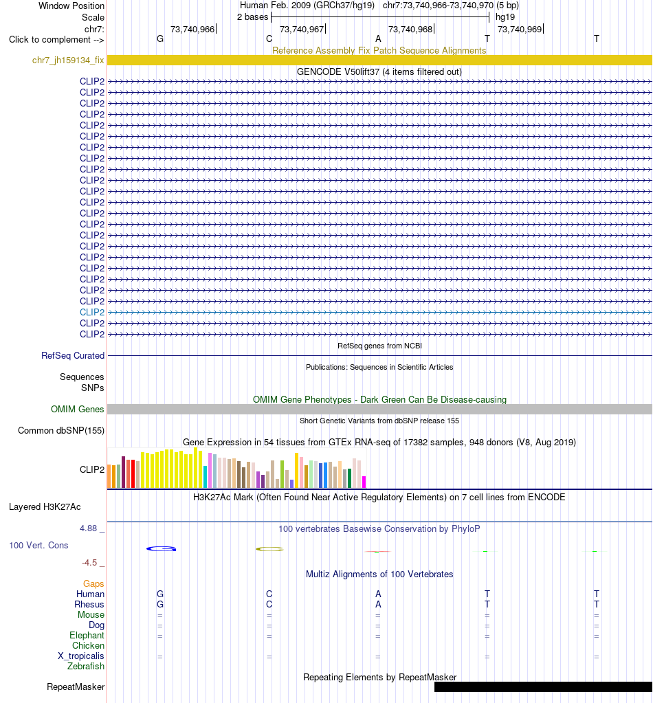Click the "Mouse" species row label

click(x=91, y=614)
